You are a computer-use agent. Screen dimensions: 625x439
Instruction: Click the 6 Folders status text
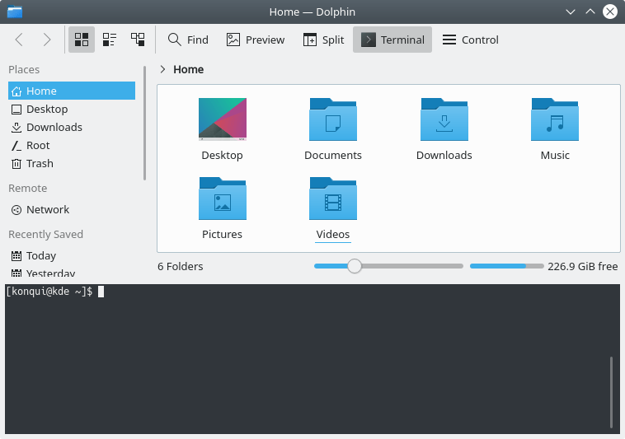coord(181,266)
